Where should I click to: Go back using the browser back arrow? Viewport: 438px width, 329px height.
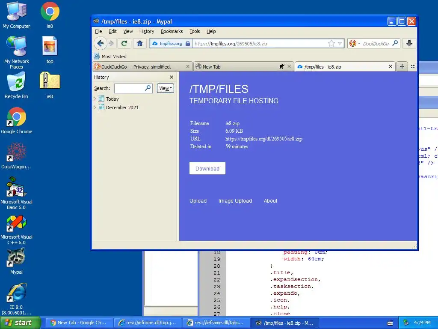coord(100,43)
